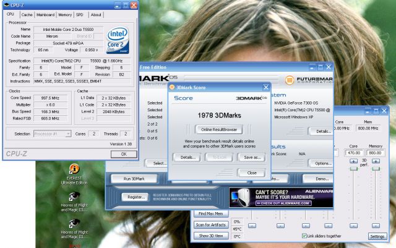
Task: Click the Register... button in 3DMark05
Action: coord(136,197)
